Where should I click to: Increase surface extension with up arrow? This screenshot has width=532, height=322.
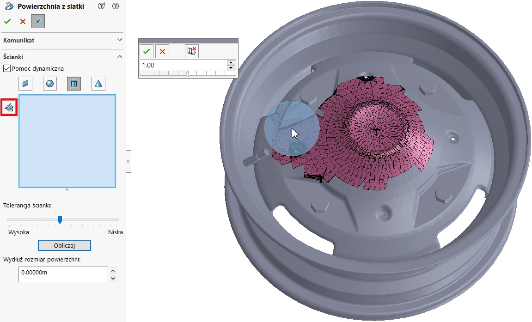(x=113, y=270)
